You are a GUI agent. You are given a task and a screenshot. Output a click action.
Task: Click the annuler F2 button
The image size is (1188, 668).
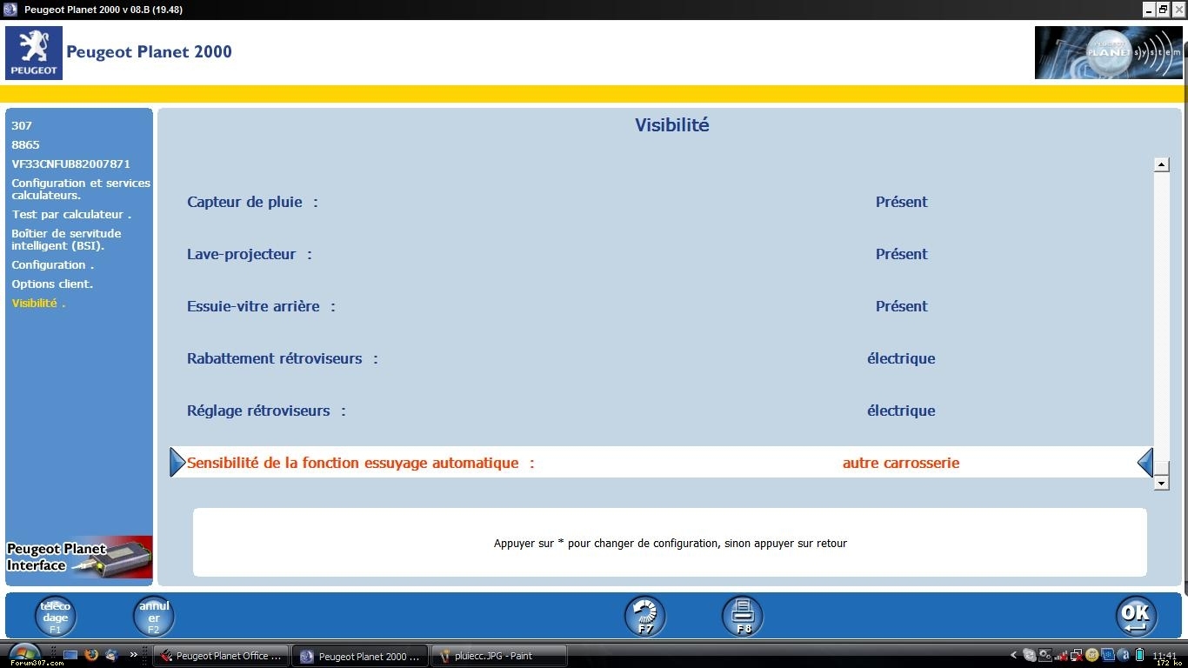[x=153, y=617]
